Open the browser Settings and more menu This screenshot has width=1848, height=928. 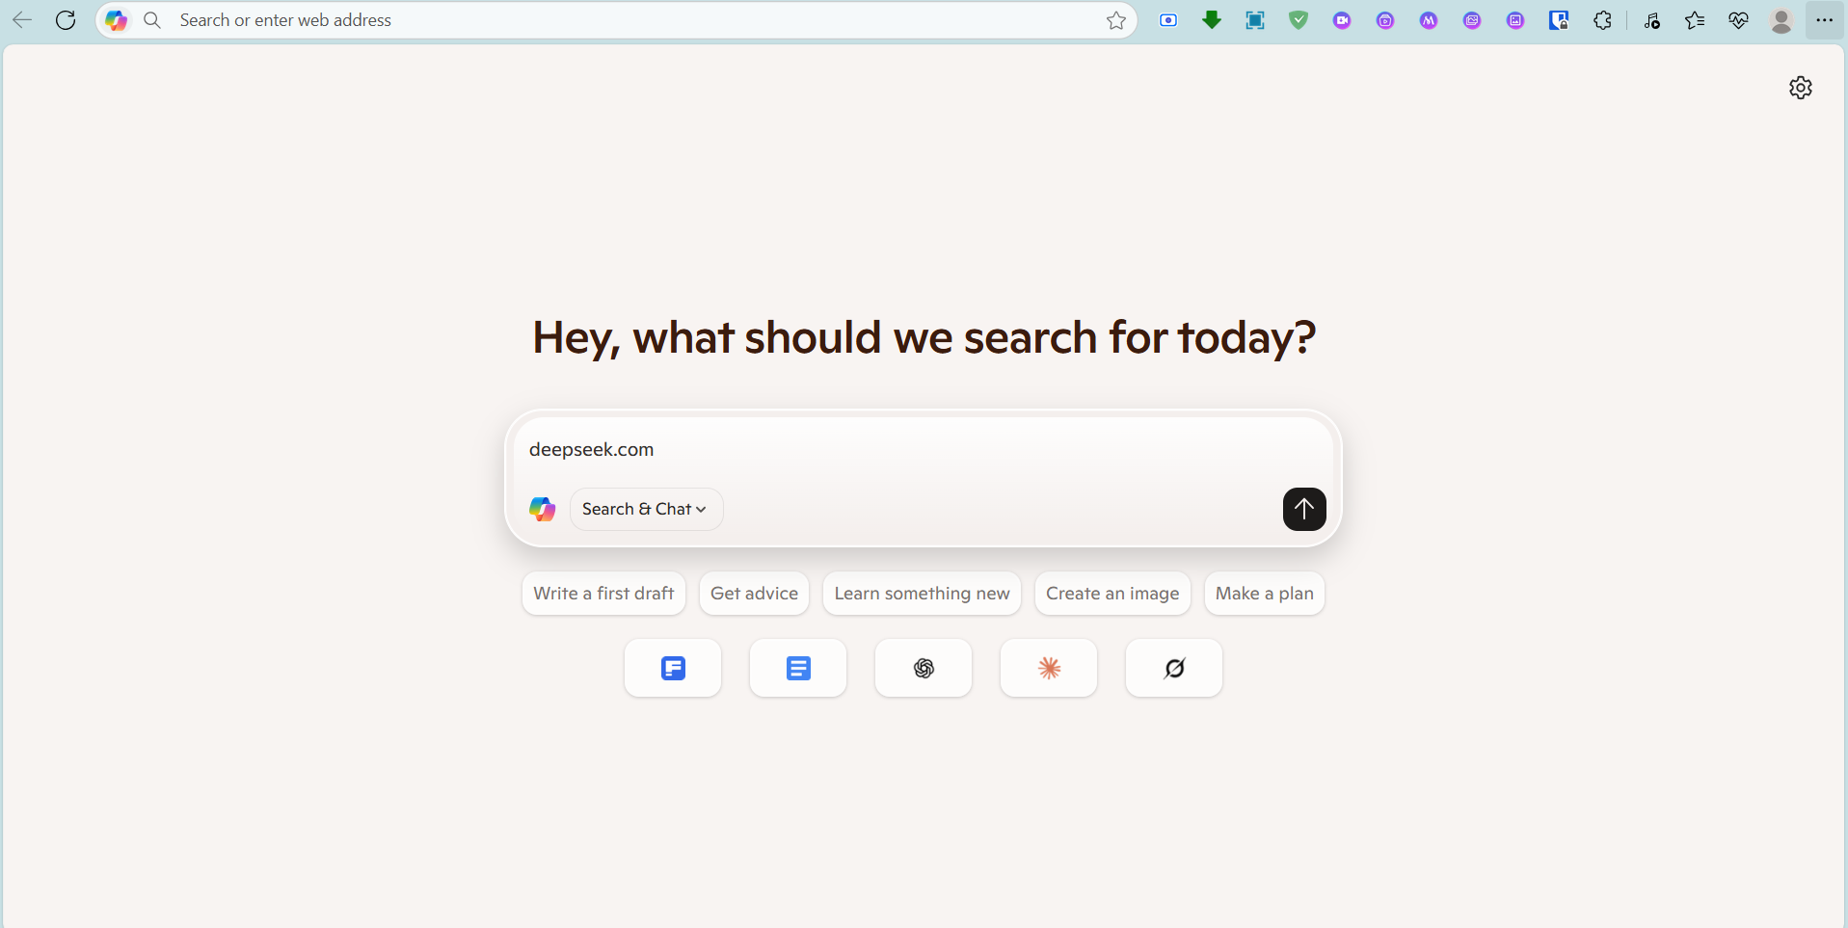1824,20
